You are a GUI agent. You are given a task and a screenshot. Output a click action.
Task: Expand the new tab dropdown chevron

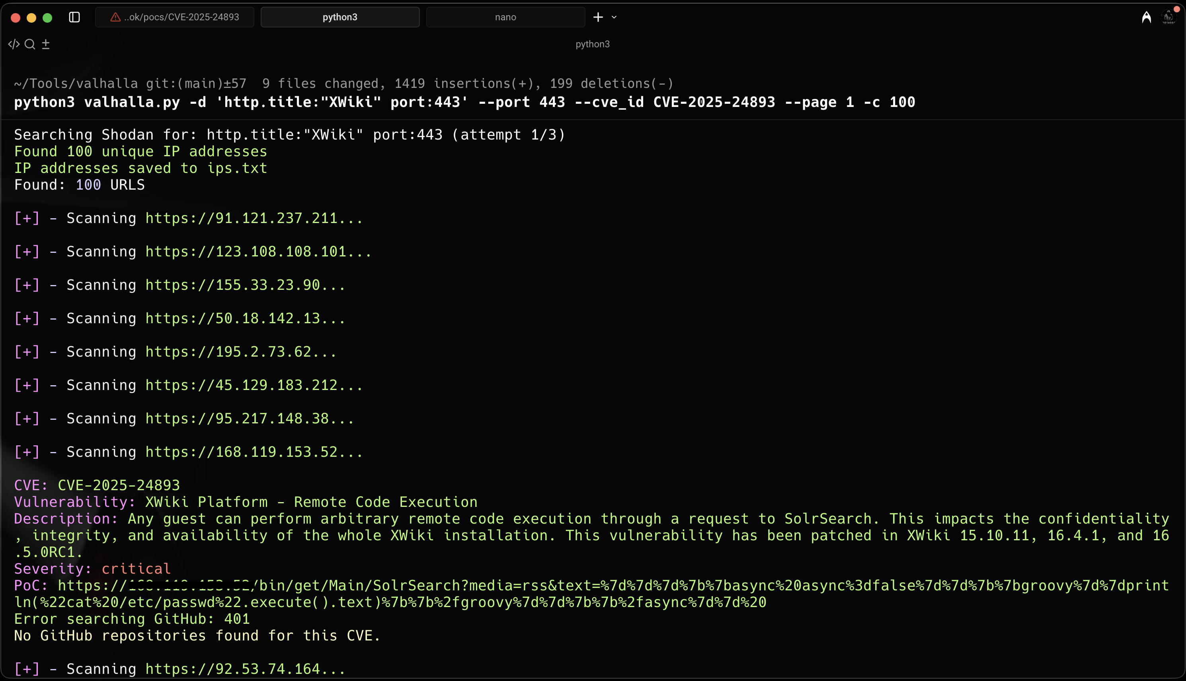(614, 17)
